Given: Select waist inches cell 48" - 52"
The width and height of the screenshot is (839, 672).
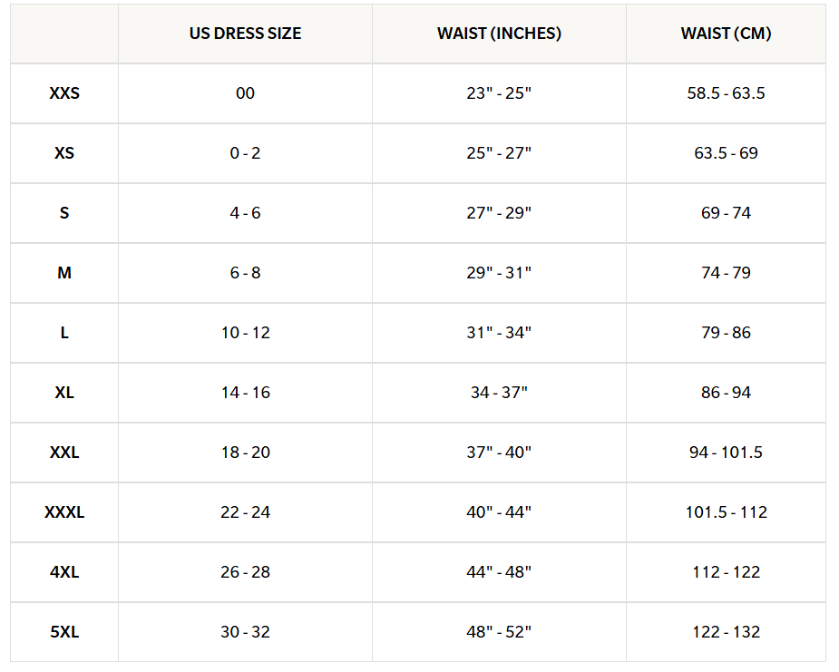Looking at the screenshot, I should tap(499, 632).
